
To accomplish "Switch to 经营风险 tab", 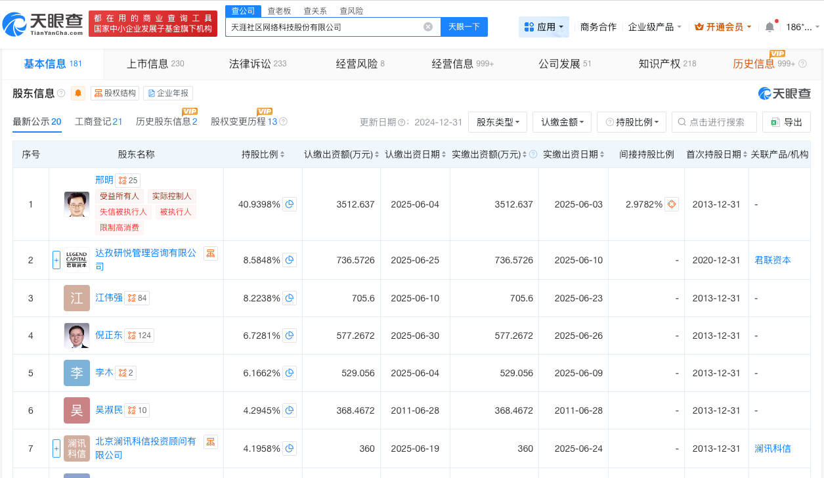I will coord(360,64).
